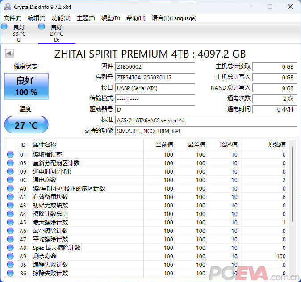Click the 原始值 column header
The width and height of the screenshot is (301, 282).
276,145
